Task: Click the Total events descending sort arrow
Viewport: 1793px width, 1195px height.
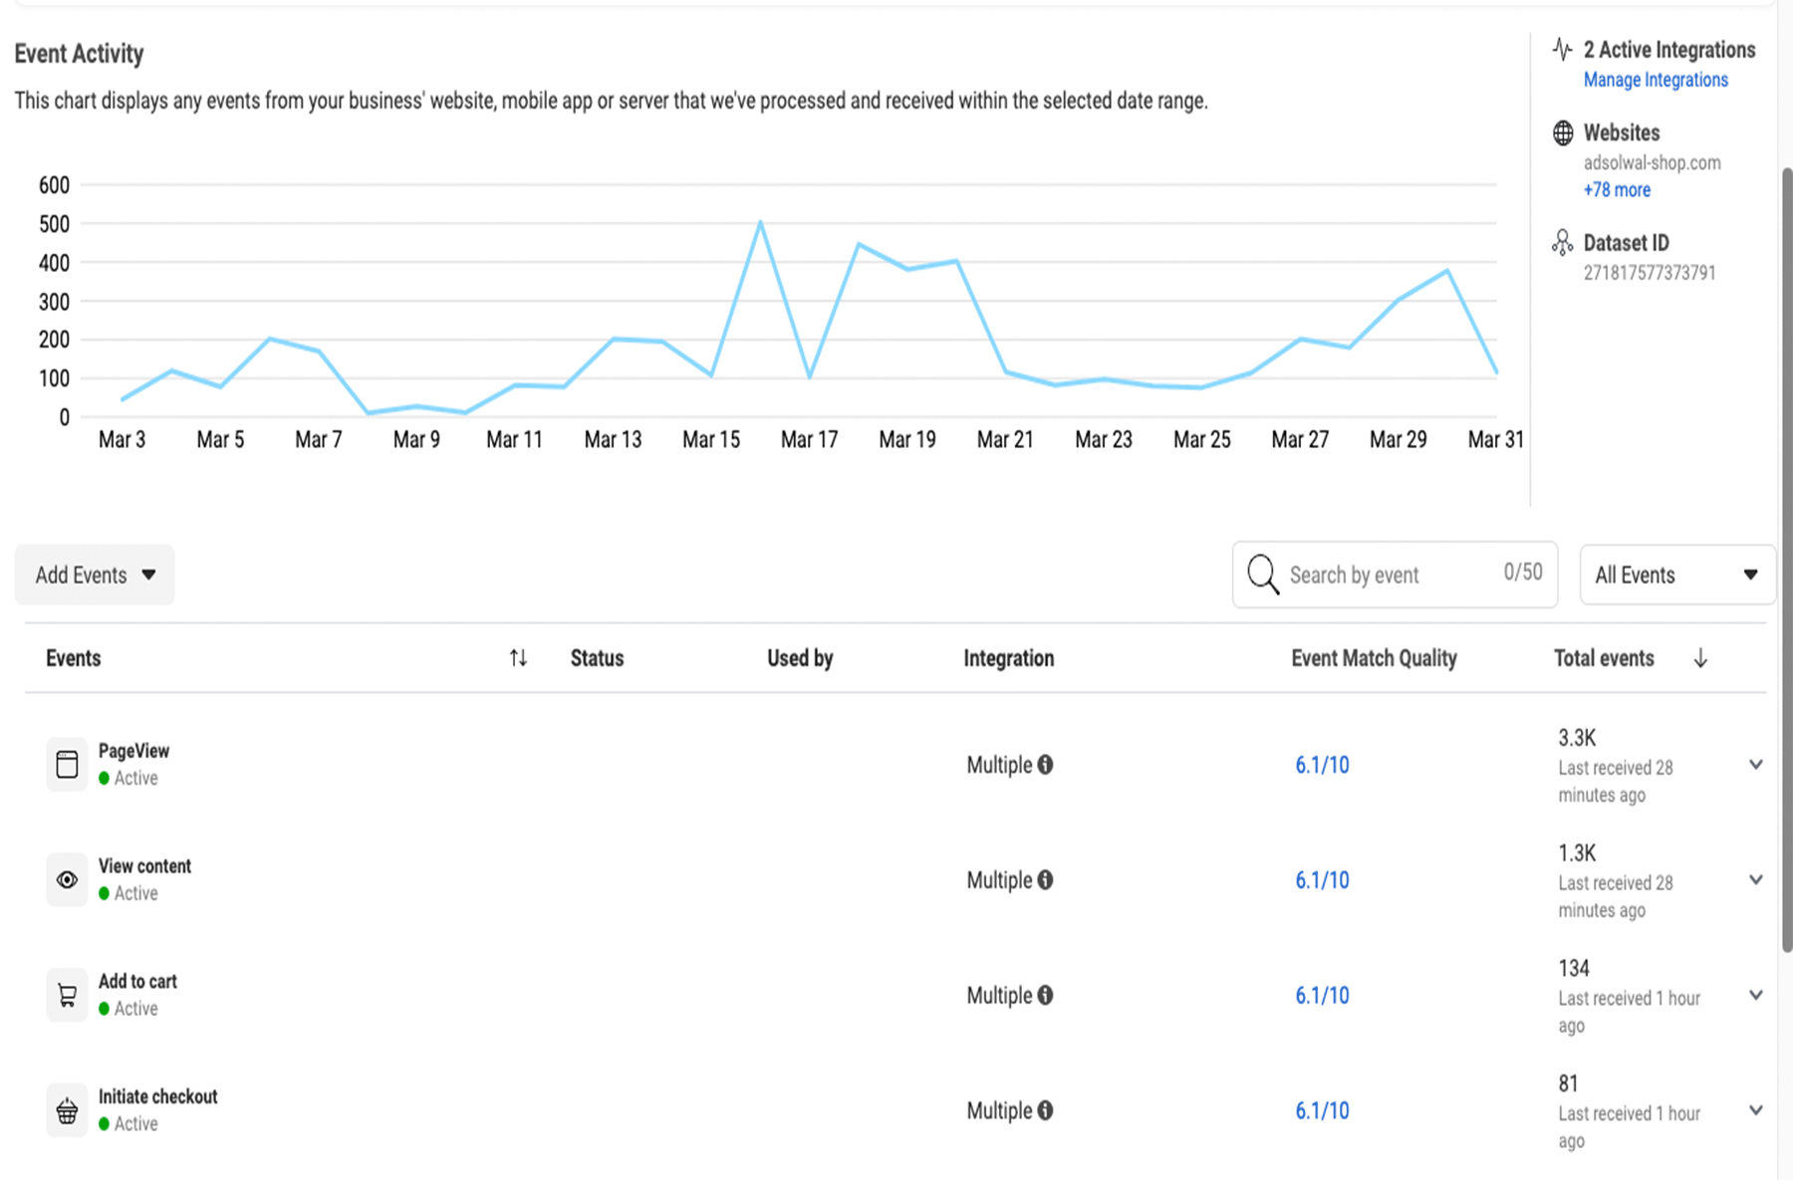Action: (1700, 658)
